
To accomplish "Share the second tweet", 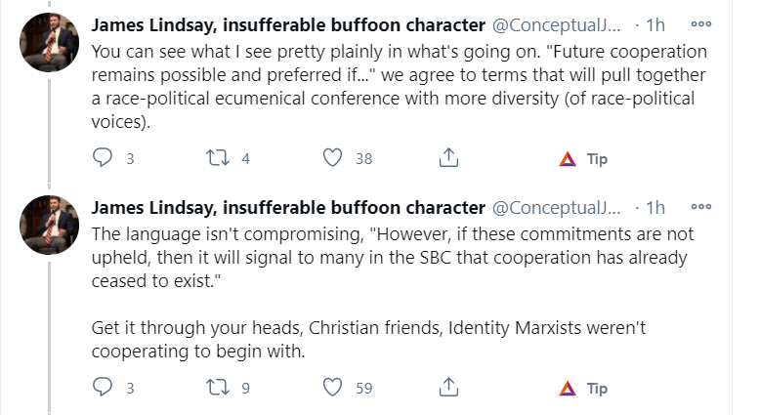I will (x=448, y=388).
